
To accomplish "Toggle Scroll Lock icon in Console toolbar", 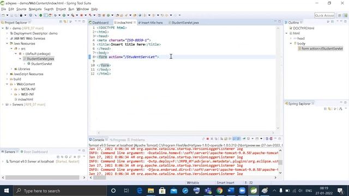I will pos(226,139).
